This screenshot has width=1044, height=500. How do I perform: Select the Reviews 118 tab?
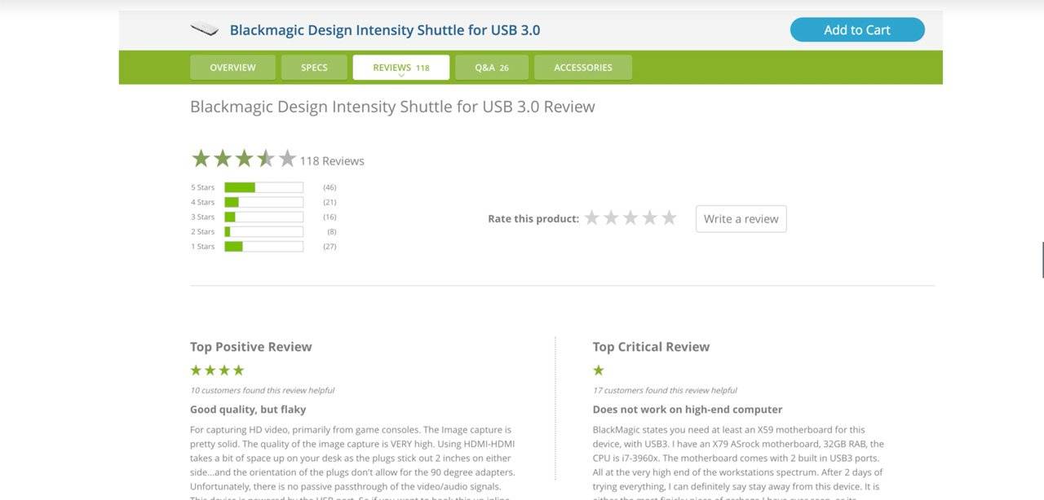click(x=400, y=68)
